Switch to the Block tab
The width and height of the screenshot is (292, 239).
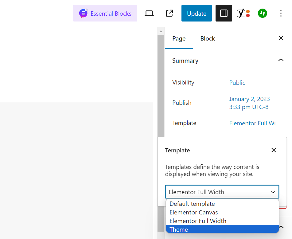coord(207,38)
